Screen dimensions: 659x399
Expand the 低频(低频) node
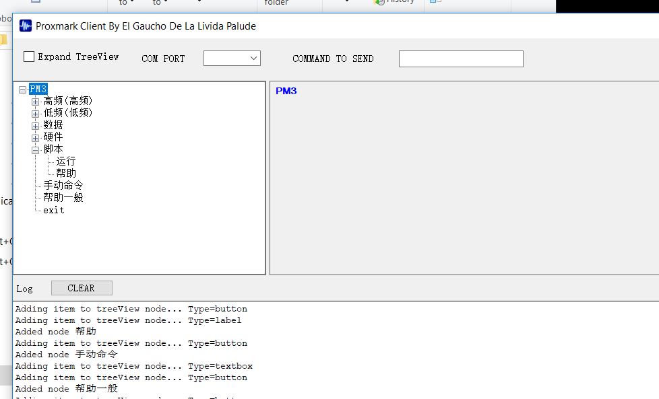[x=35, y=114]
